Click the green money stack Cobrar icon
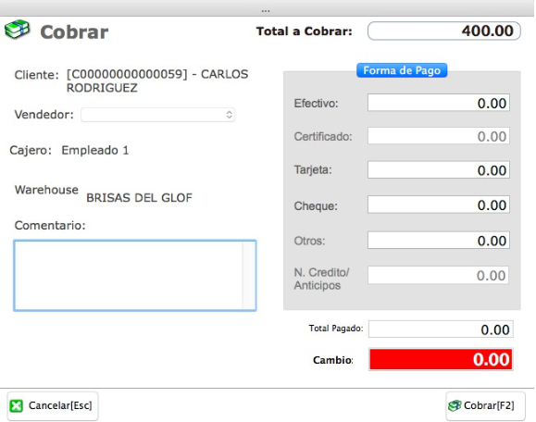536x422 pixels. point(17,30)
